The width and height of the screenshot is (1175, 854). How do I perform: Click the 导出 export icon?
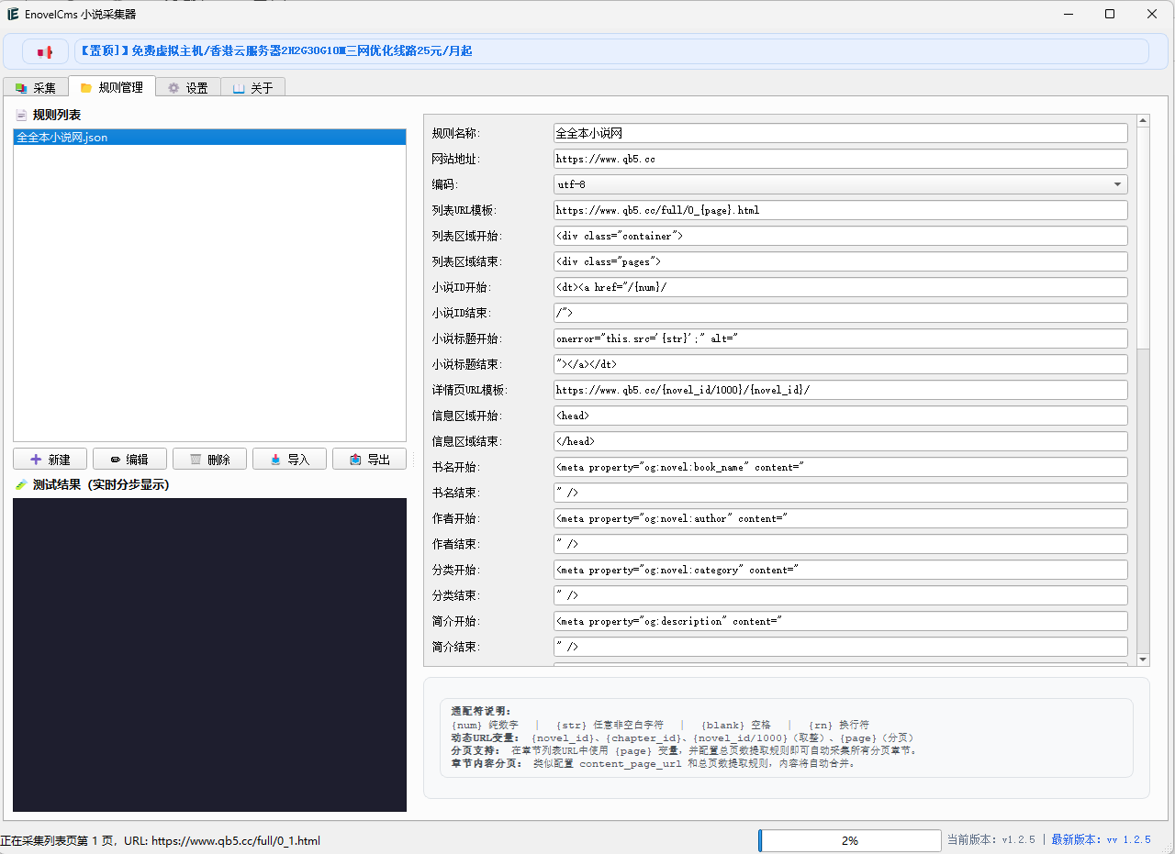[355, 460]
